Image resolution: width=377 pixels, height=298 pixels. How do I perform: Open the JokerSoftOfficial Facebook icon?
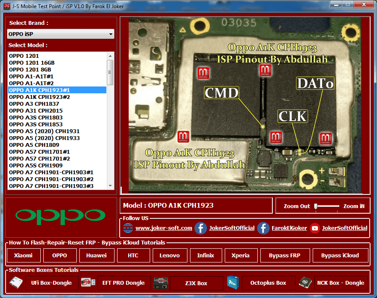(x=200, y=229)
